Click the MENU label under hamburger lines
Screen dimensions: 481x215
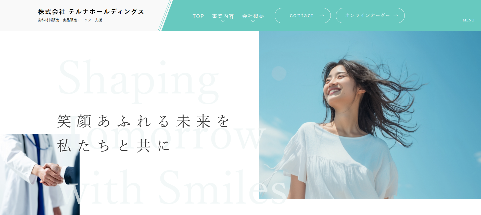coord(469,20)
